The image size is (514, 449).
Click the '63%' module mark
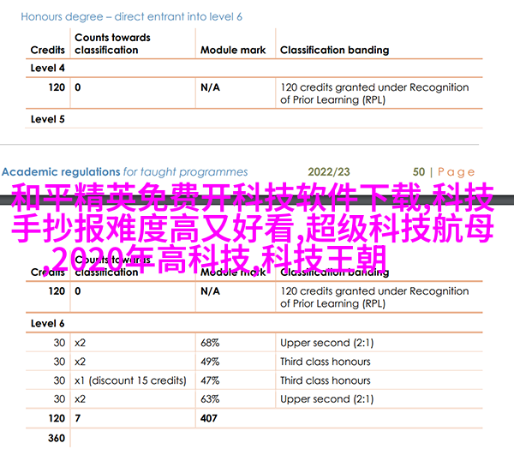tap(210, 399)
